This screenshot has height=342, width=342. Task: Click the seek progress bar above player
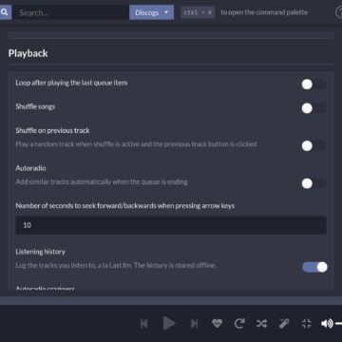tap(171, 300)
